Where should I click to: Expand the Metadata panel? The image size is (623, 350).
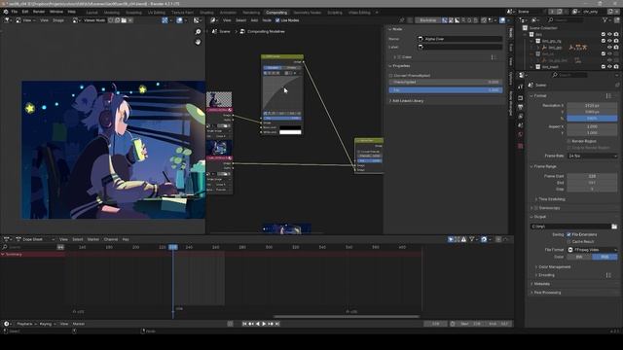pyautogui.click(x=531, y=284)
